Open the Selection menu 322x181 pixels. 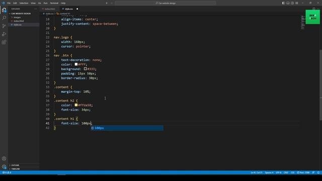pos(24,3)
